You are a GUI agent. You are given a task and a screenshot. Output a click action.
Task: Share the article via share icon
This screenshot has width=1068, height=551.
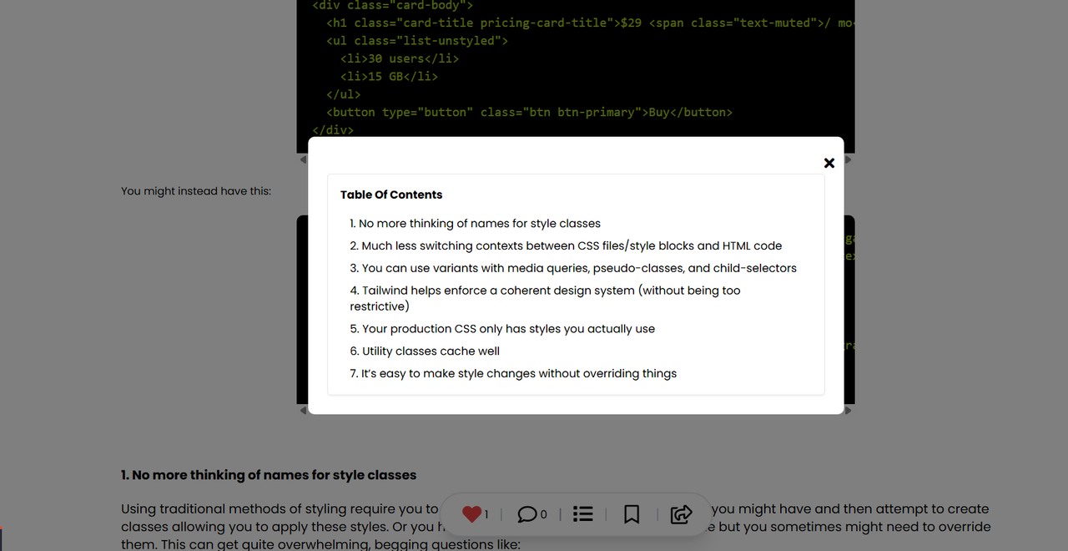click(681, 514)
